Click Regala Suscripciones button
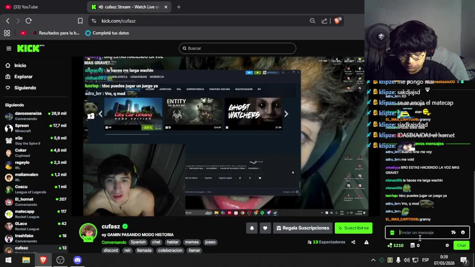 [x=303, y=228]
